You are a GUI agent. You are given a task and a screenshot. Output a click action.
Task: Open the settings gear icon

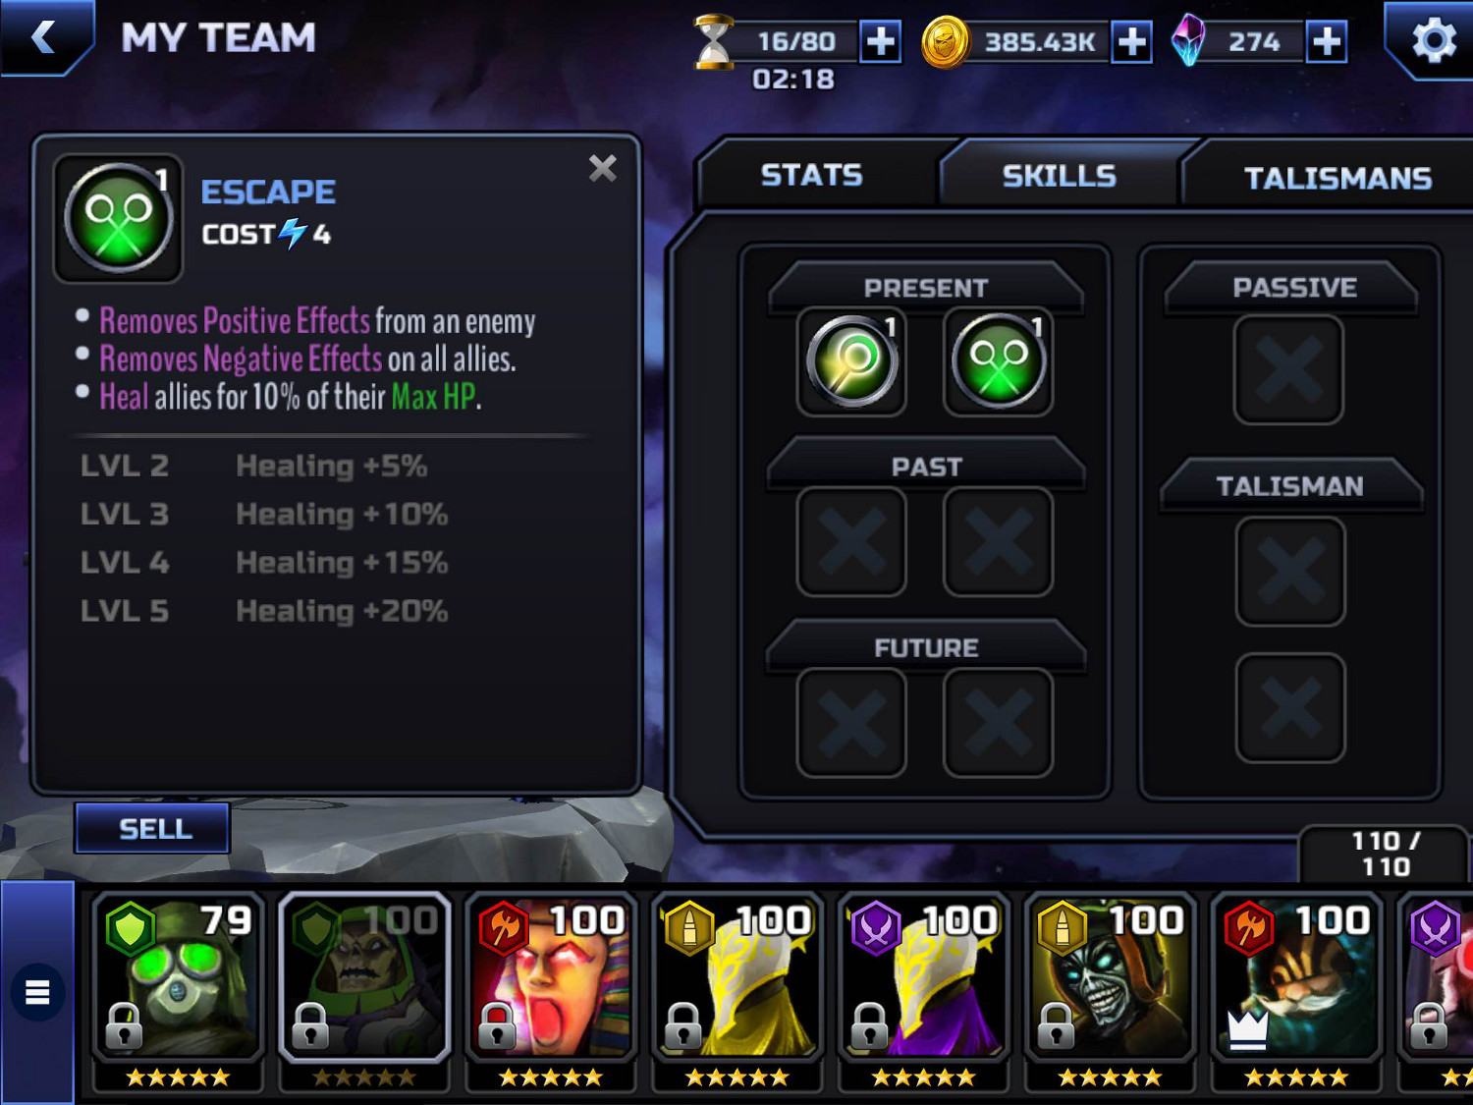[1433, 40]
